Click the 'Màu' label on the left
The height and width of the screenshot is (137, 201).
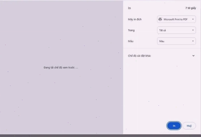[131, 41]
